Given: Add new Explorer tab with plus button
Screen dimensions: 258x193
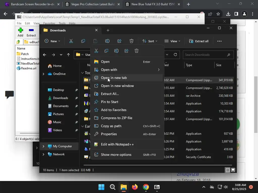Looking at the screenshot, I should pos(108,30).
